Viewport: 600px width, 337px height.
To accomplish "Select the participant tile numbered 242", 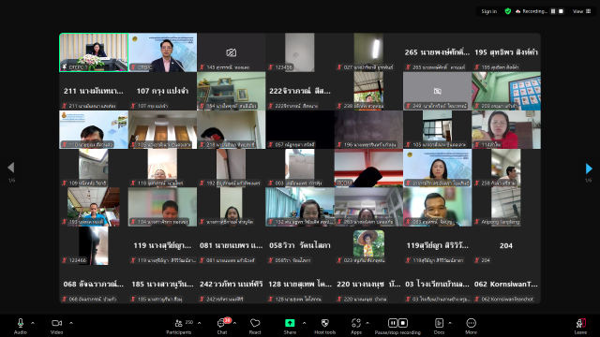I will click(x=232, y=285).
